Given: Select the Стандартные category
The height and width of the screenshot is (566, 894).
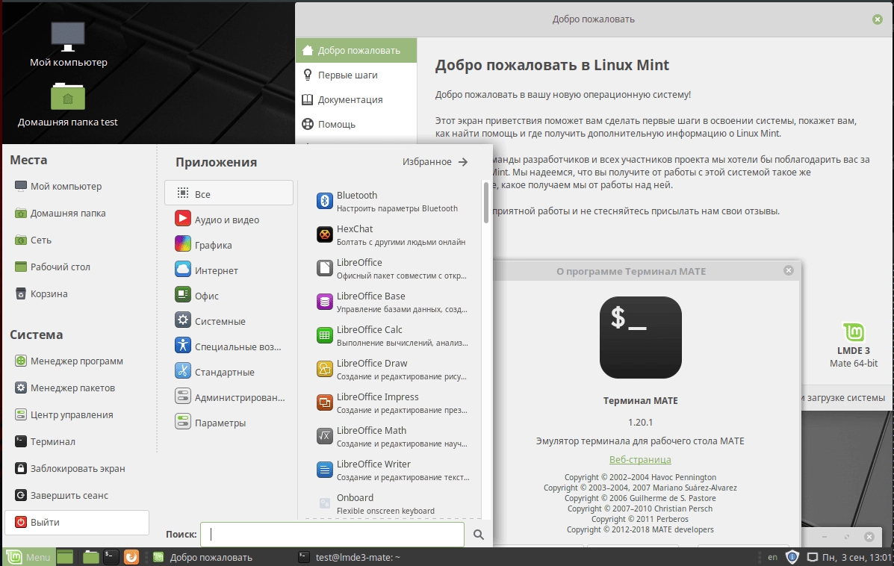Looking at the screenshot, I should pyautogui.click(x=229, y=372).
